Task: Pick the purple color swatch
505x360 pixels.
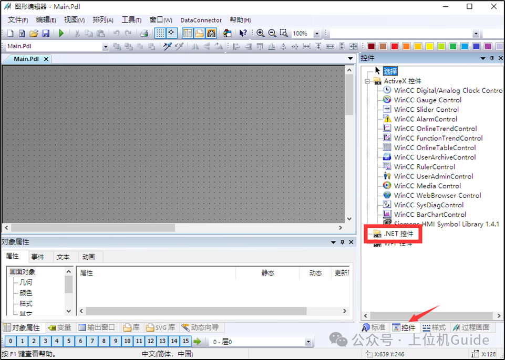Action: tap(488, 46)
